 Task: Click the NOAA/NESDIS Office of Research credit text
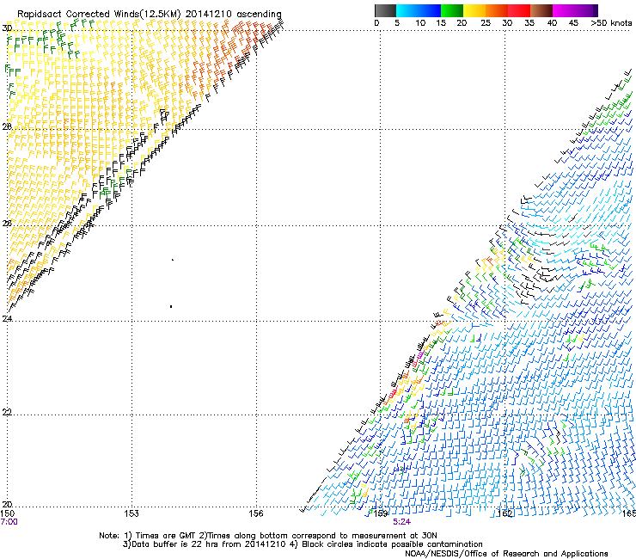[506, 554]
